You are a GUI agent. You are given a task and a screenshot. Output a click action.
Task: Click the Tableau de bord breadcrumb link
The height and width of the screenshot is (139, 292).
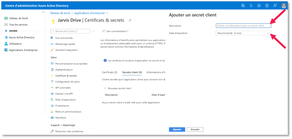coord(60,13)
